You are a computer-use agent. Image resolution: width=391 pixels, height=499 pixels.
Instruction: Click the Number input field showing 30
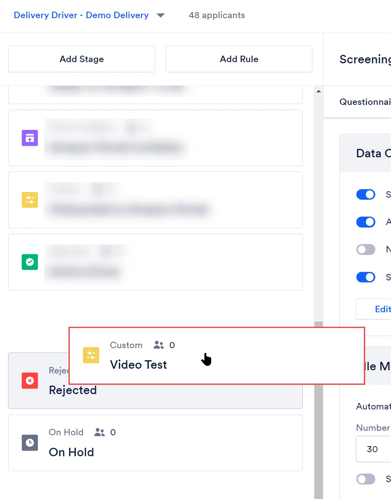374,449
